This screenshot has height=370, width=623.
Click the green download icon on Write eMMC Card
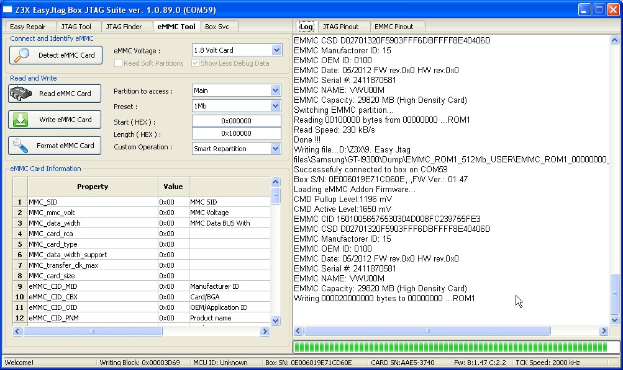[20, 120]
